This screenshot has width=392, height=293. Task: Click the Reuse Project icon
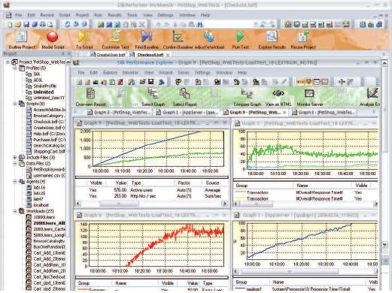303,37
